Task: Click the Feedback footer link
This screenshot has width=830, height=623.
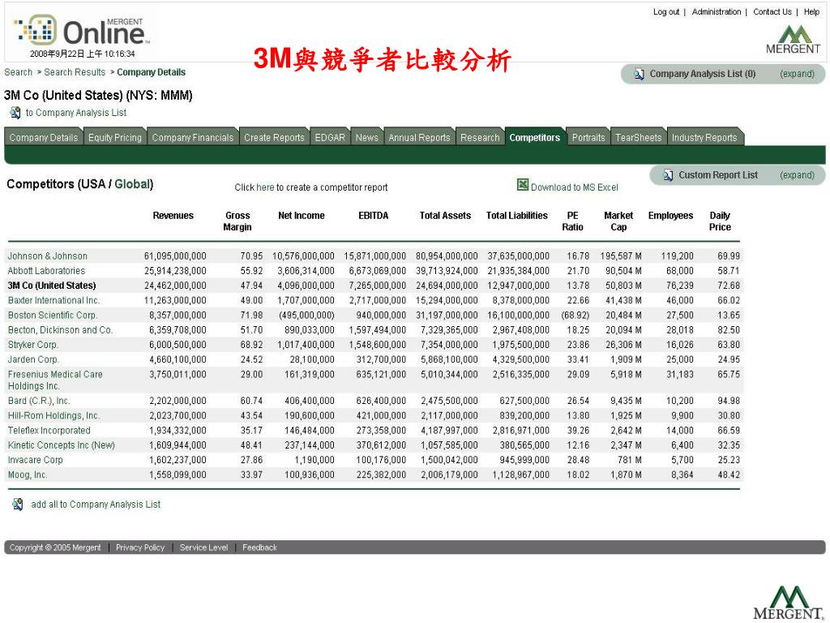Action: coord(260,548)
